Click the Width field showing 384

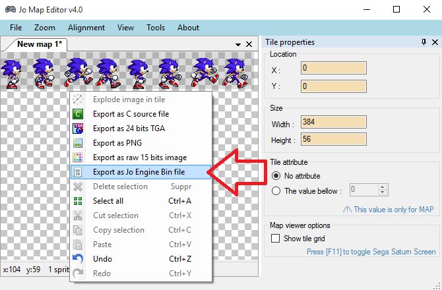point(334,122)
